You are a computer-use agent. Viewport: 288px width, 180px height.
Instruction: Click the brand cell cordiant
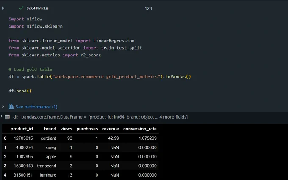(48, 138)
